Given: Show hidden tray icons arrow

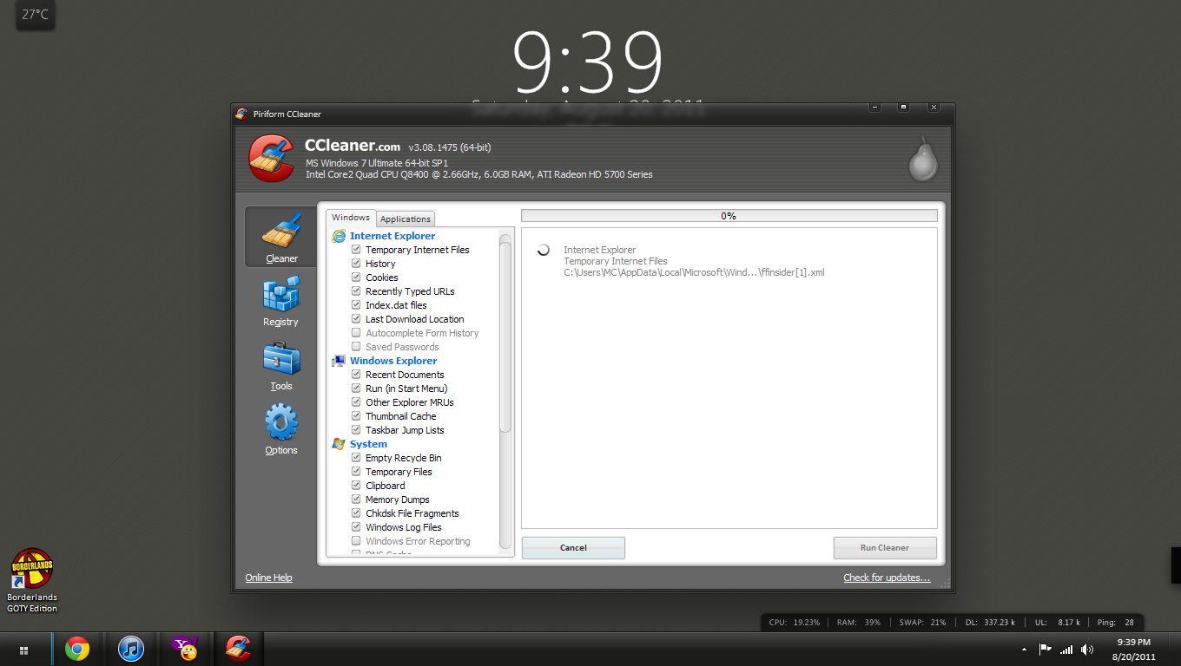Looking at the screenshot, I should [x=1024, y=650].
